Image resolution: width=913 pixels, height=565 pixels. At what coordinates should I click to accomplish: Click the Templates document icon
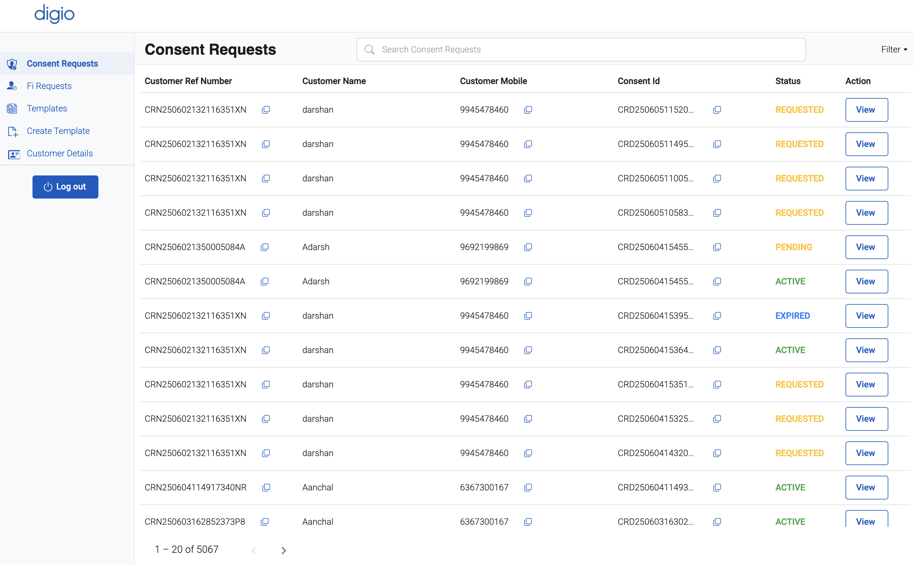[12, 108]
